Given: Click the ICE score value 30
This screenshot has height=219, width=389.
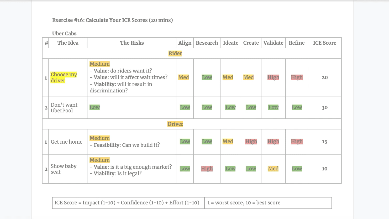Looking at the screenshot, I should pos(325,108).
